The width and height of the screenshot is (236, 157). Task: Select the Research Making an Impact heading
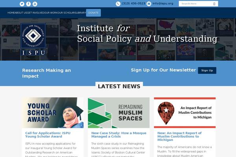pos(46,73)
